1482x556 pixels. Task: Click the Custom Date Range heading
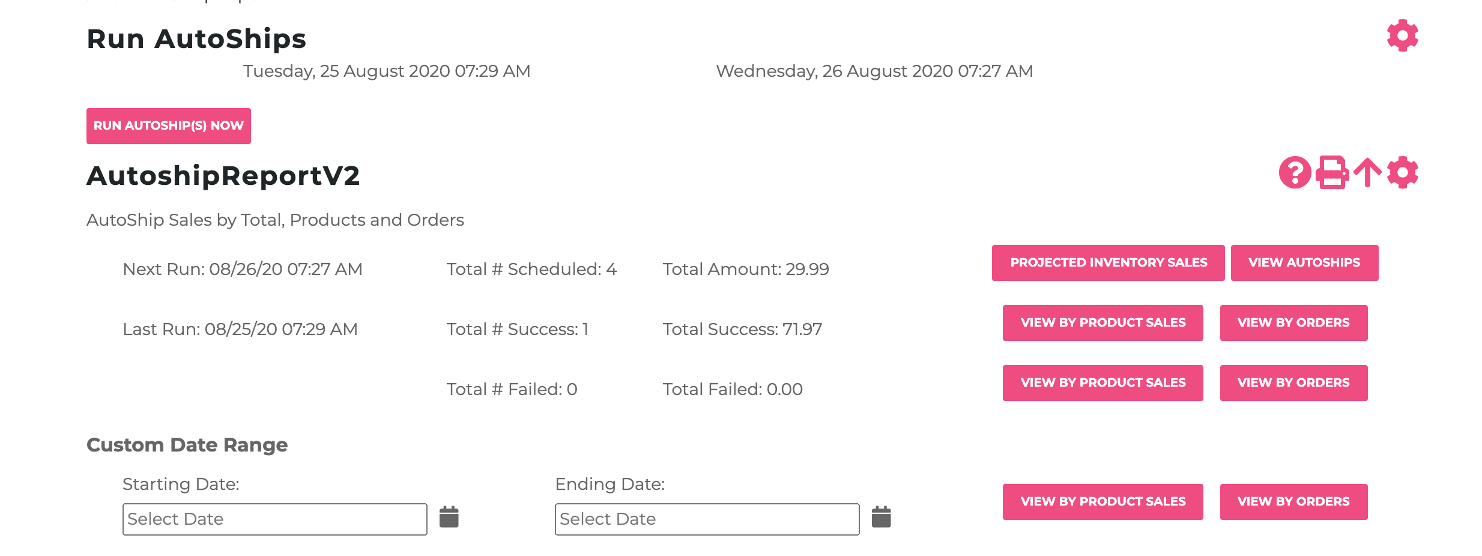187,445
